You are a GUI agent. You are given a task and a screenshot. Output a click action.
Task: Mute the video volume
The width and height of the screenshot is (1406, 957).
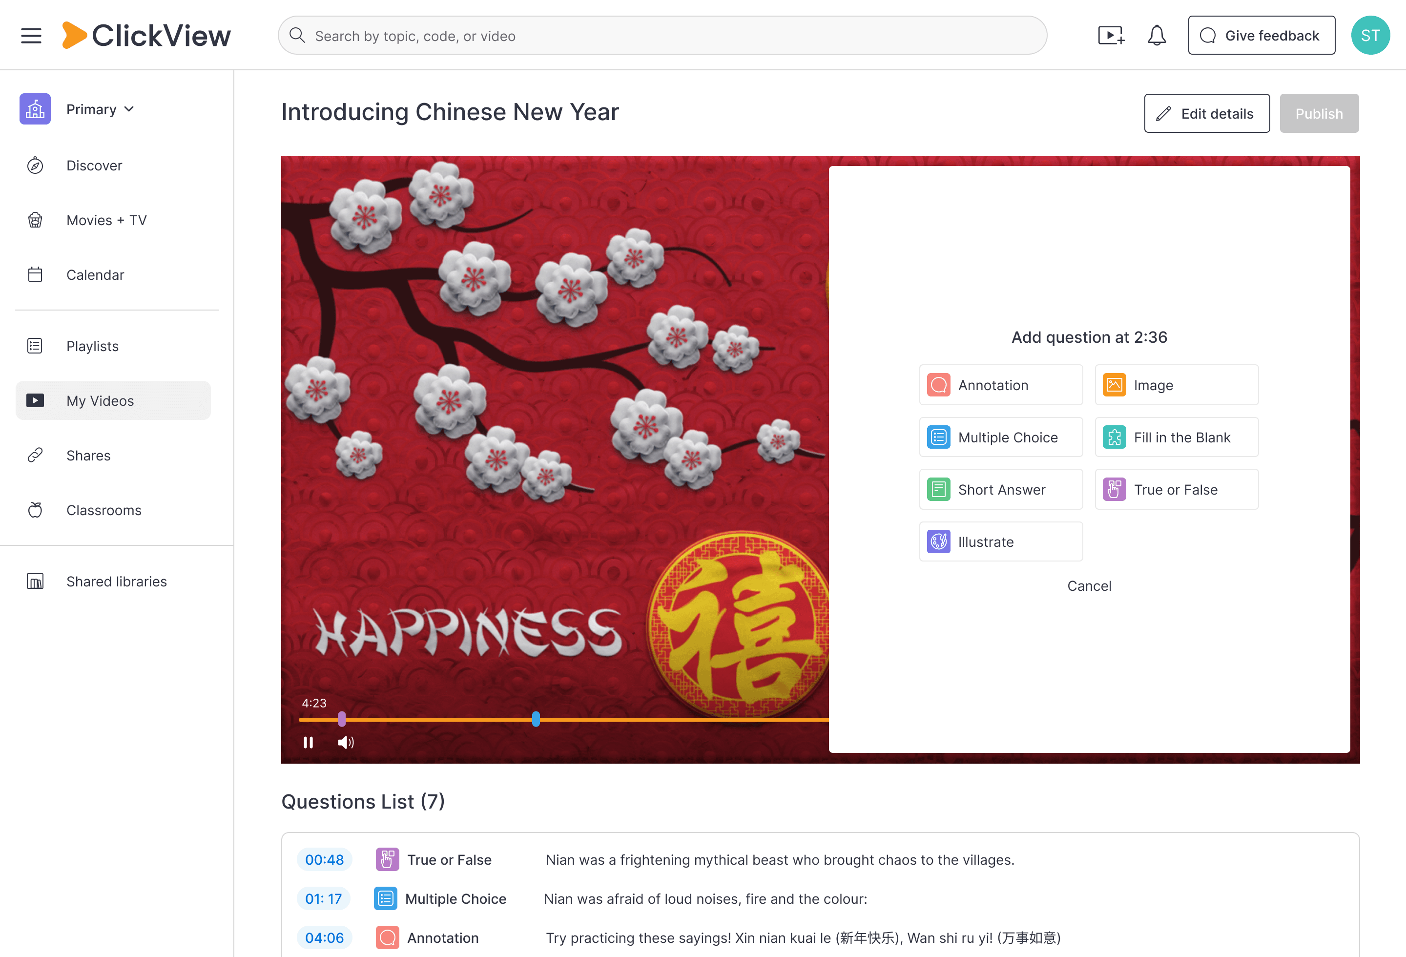(x=346, y=742)
